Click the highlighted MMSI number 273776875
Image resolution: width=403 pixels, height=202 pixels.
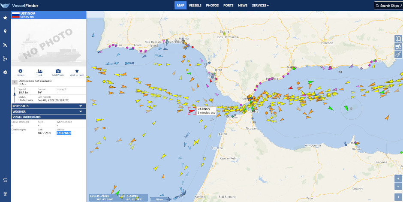64,133
